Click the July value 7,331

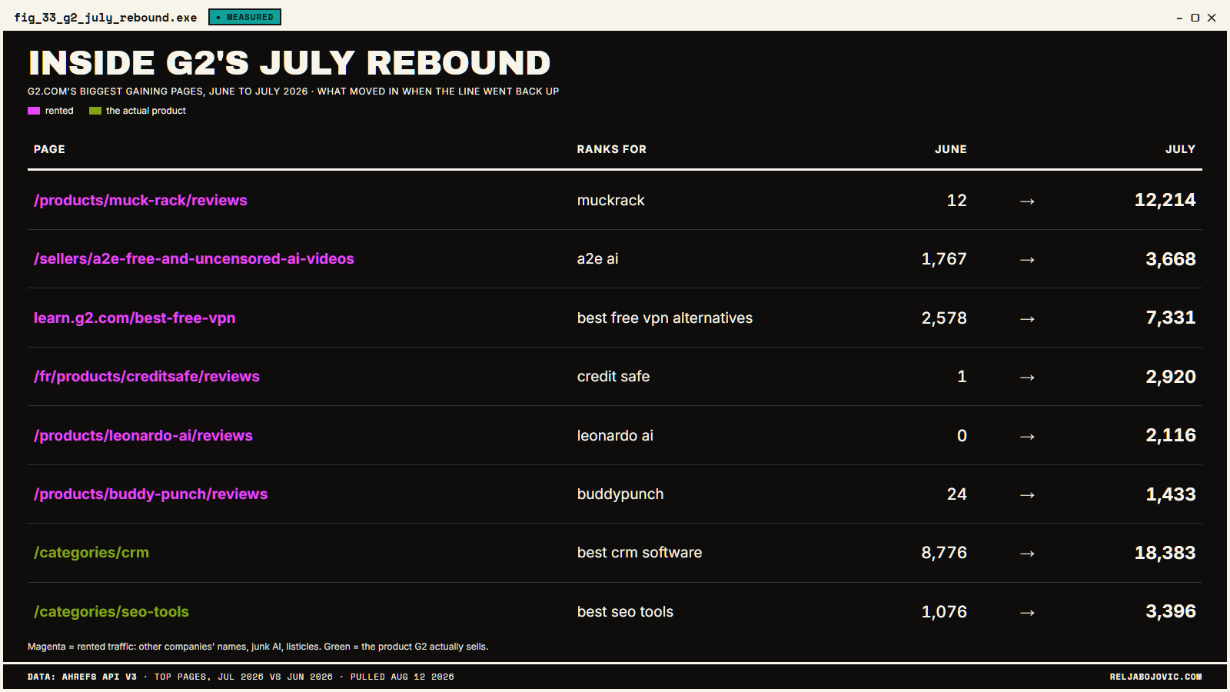(1171, 318)
